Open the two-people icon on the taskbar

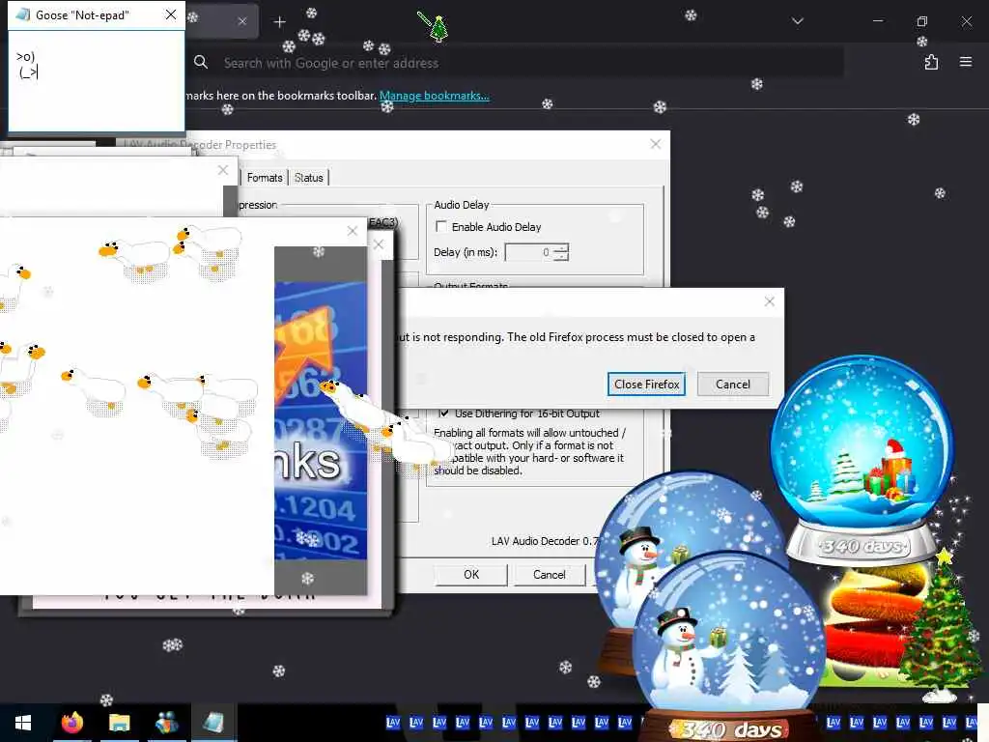tap(166, 723)
